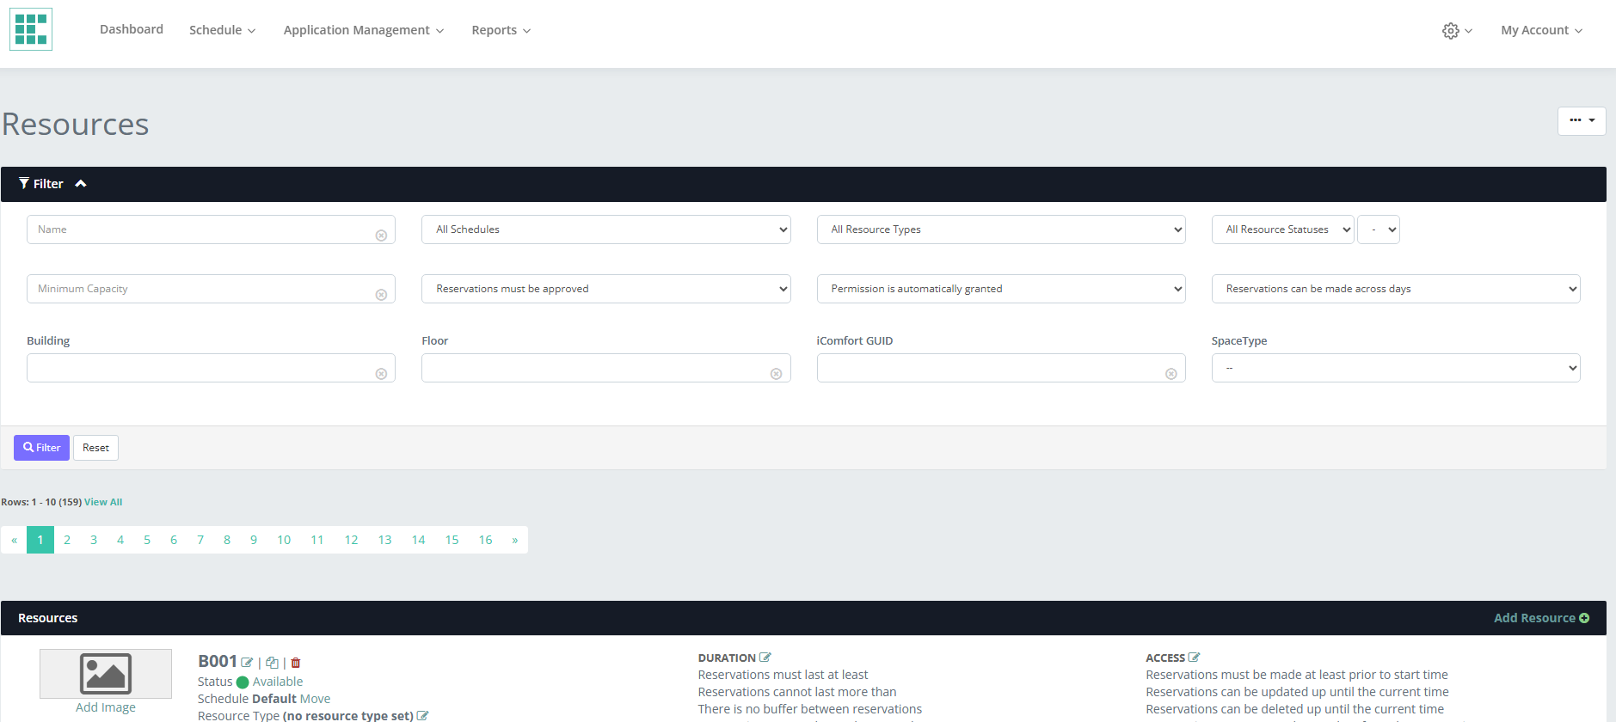Click the copy resource icon for B001
This screenshot has height=722, width=1616.
pos(272,663)
